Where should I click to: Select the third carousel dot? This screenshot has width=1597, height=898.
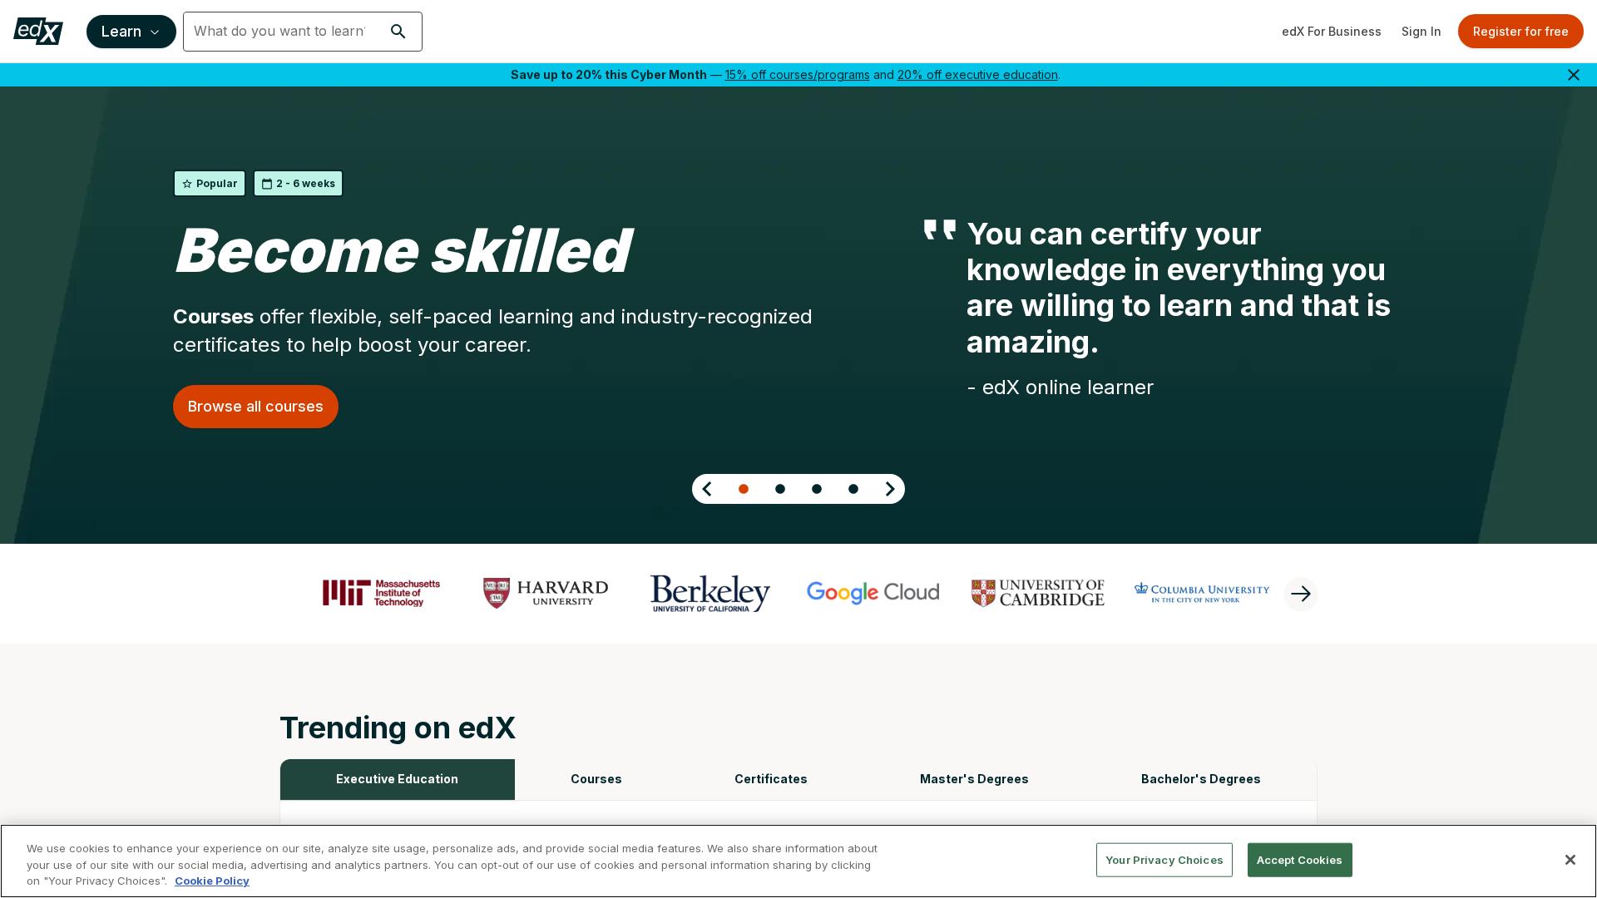(817, 489)
